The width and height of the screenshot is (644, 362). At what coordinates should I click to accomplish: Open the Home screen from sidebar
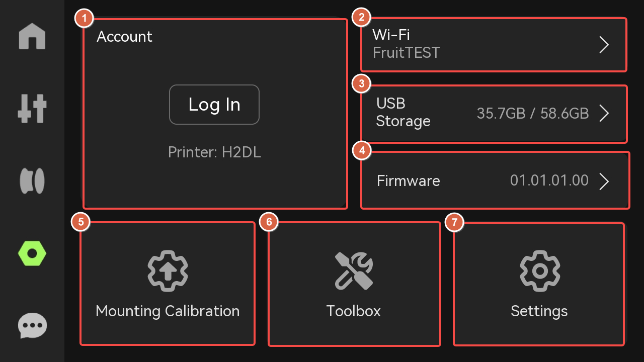[x=32, y=36]
